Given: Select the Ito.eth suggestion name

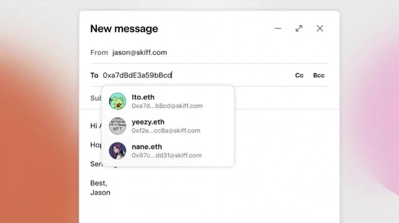Looking at the screenshot, I should click(x=143, y=97).
